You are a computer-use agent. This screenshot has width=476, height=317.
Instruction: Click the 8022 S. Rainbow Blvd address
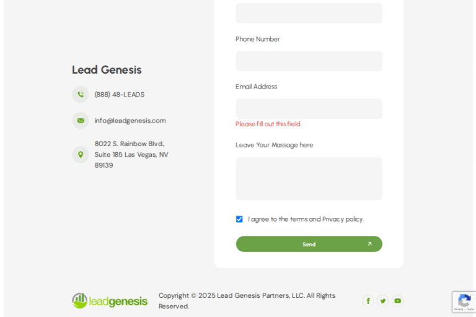pyautogui.click(x=131, y=154)
